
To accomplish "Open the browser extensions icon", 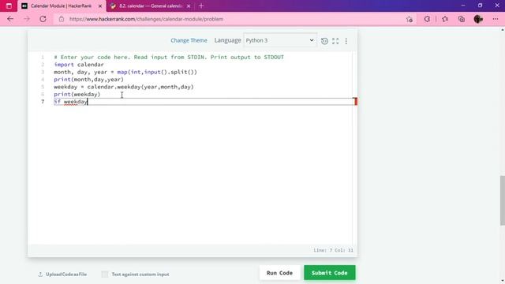I will (x=427, y=19).
